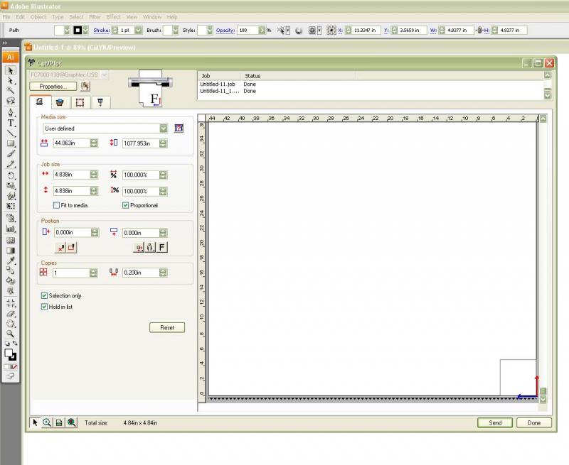Select the Pen tool

coord(11,112)
